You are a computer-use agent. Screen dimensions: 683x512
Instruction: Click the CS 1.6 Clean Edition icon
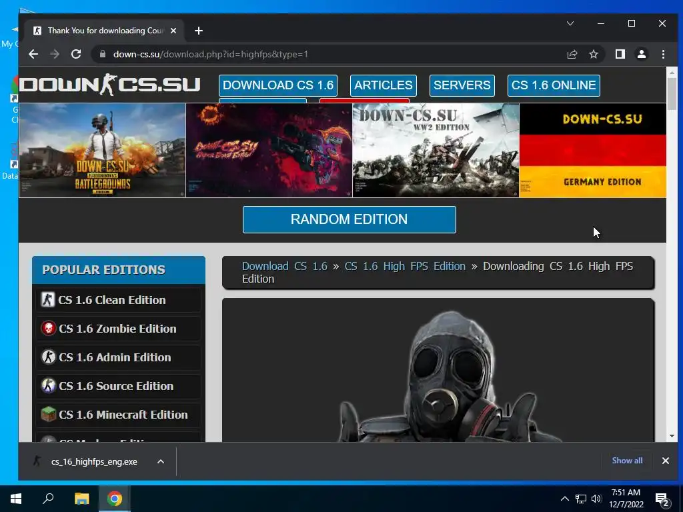click(x=47, y=299)
